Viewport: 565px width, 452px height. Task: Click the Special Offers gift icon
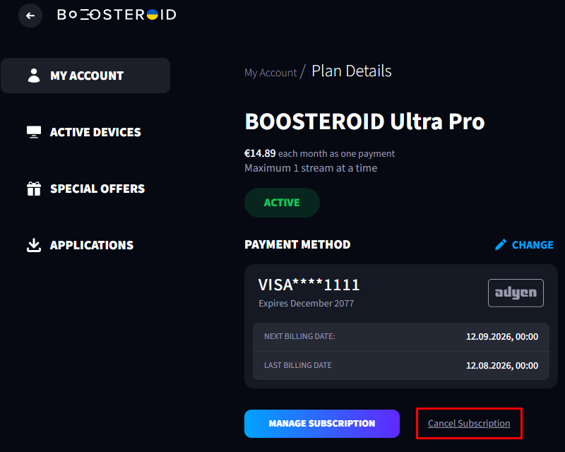(x=34, y=189)
